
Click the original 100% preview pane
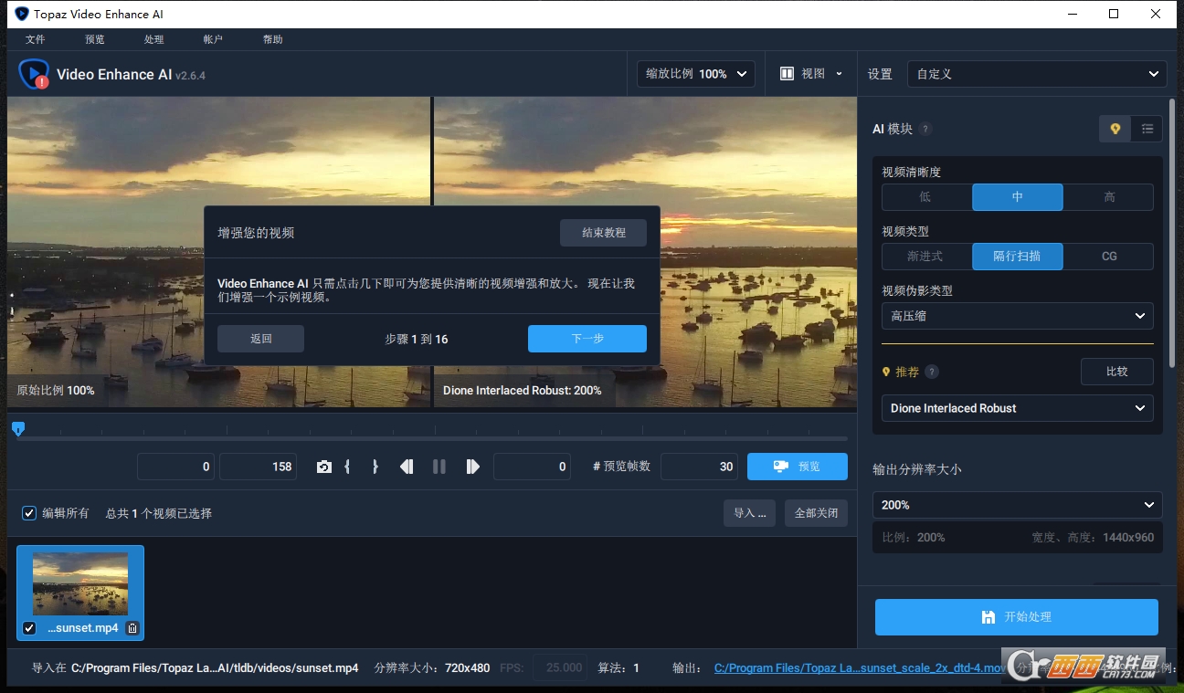219,251
